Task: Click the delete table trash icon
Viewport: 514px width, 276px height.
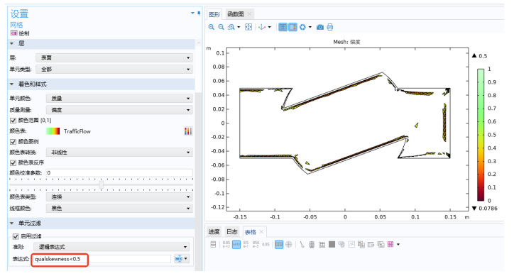Action: tap(312, 244)
